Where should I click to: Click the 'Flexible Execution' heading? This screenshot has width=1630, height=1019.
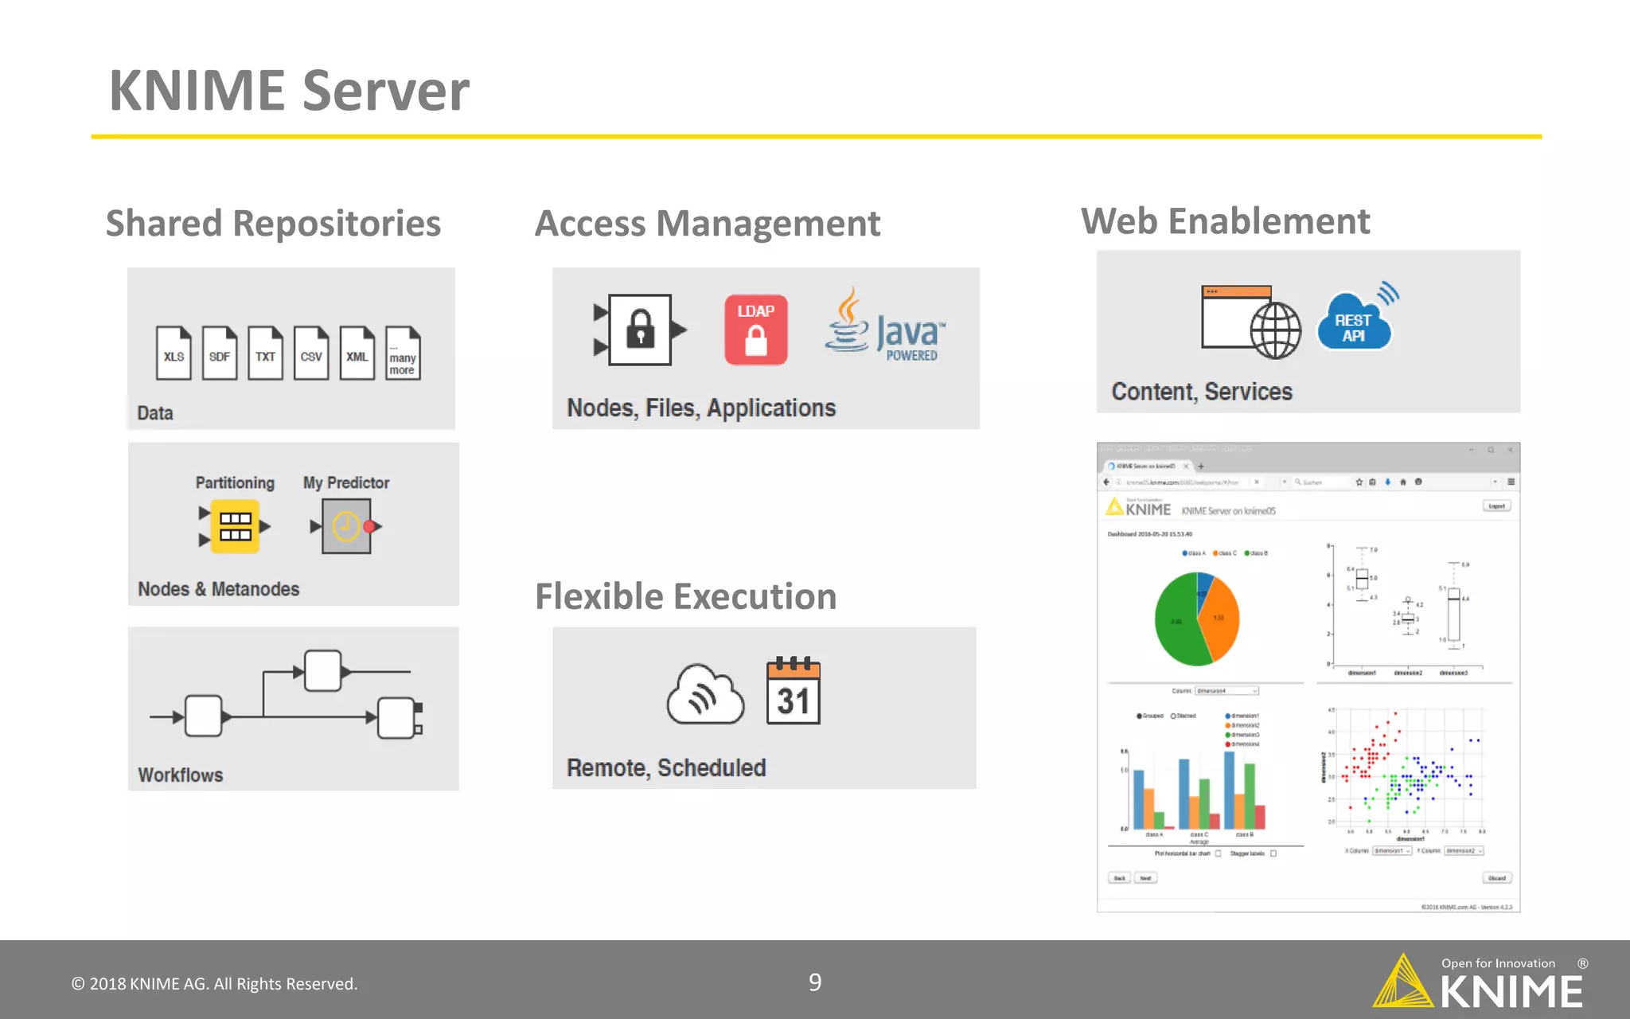pyautogui.click(x=685, y=596)
